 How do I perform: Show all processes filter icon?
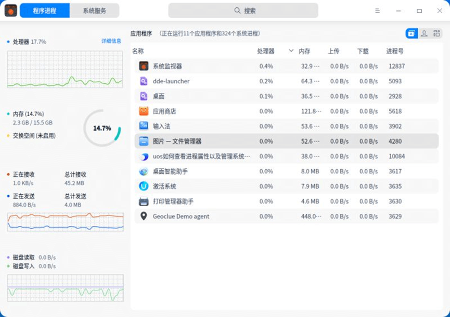pos(436,33)
